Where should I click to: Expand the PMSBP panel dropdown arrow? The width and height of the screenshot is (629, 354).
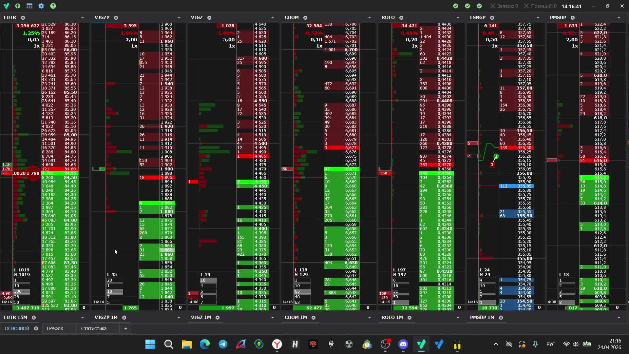(x=619, y=18)
